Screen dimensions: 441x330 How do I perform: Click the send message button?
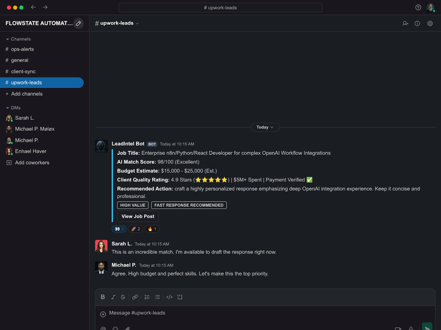[427, 327]
